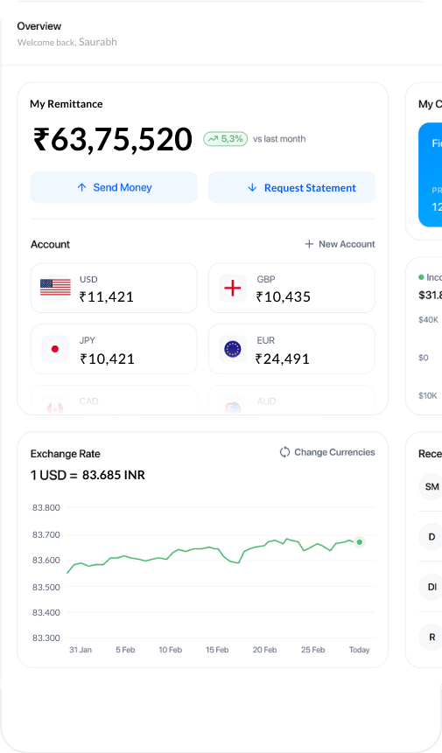Click the refresh icon beside Change Currencies
This screenshot has width=442, height=753.
click(x=285, y=452)
